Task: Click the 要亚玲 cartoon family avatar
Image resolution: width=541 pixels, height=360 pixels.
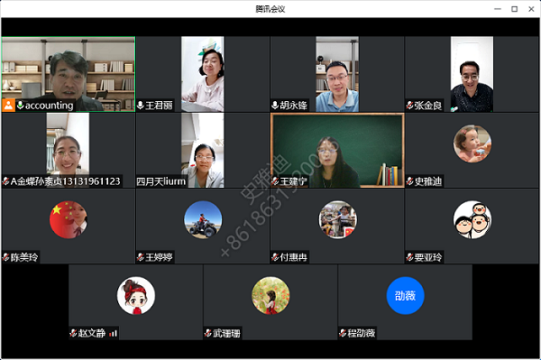Action: tap(472, 219)
